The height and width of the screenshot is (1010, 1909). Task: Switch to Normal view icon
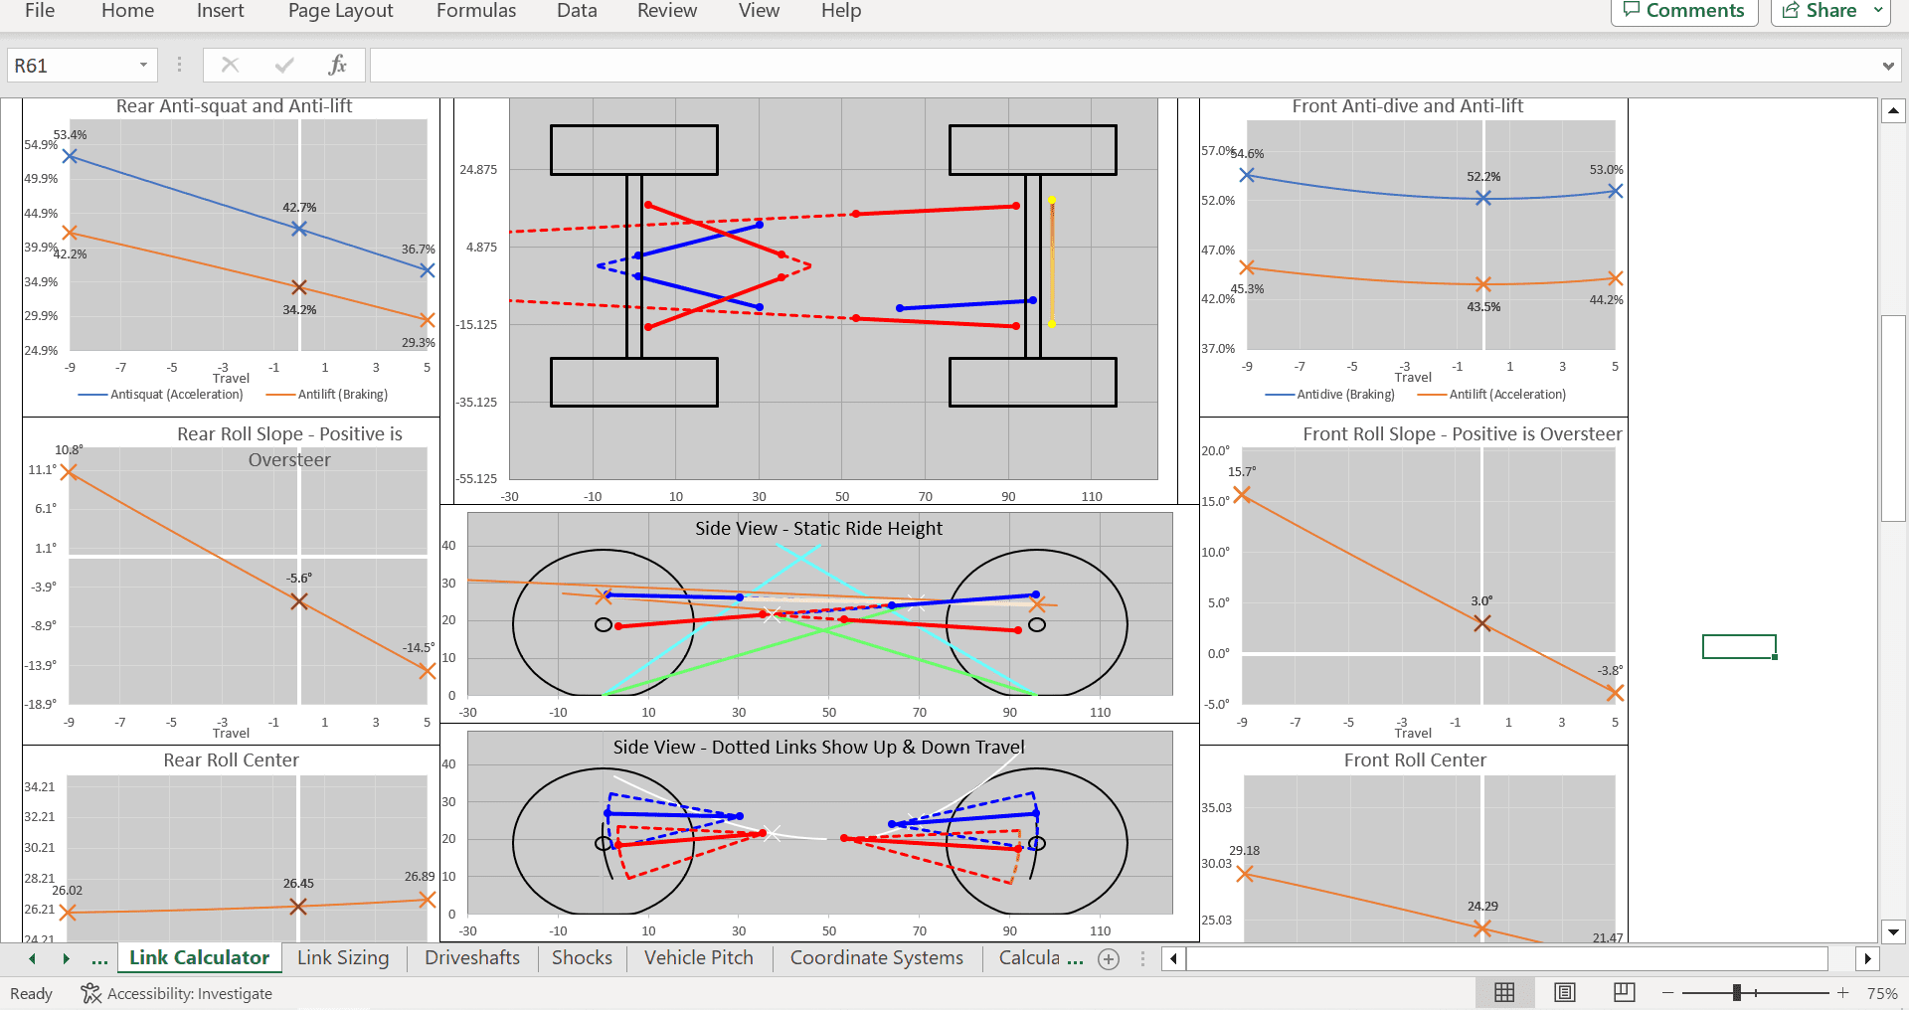click(x=1504, y=992)
